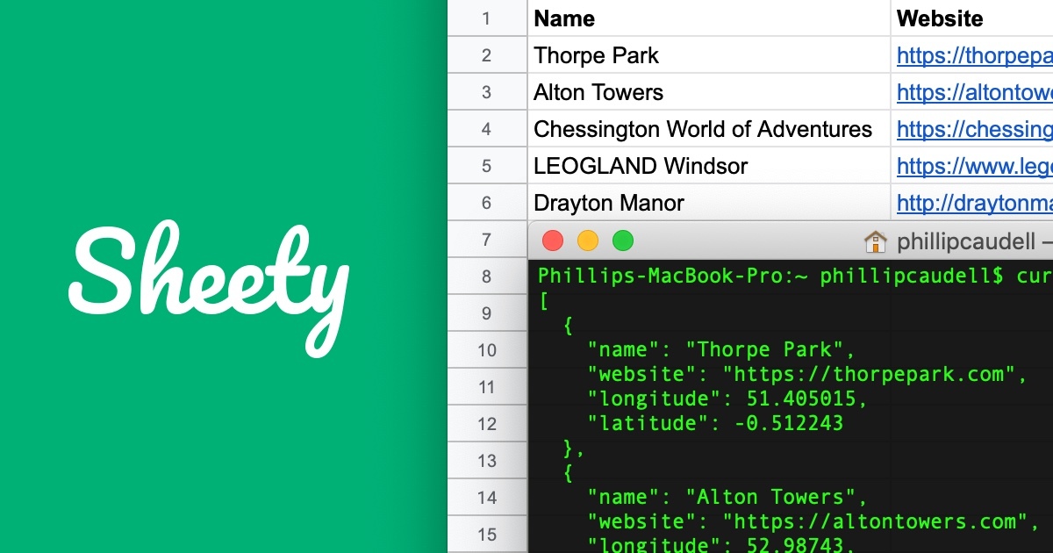Select the Website header cell
This screenshot has height=553, width=1053.
coord(972,18)
